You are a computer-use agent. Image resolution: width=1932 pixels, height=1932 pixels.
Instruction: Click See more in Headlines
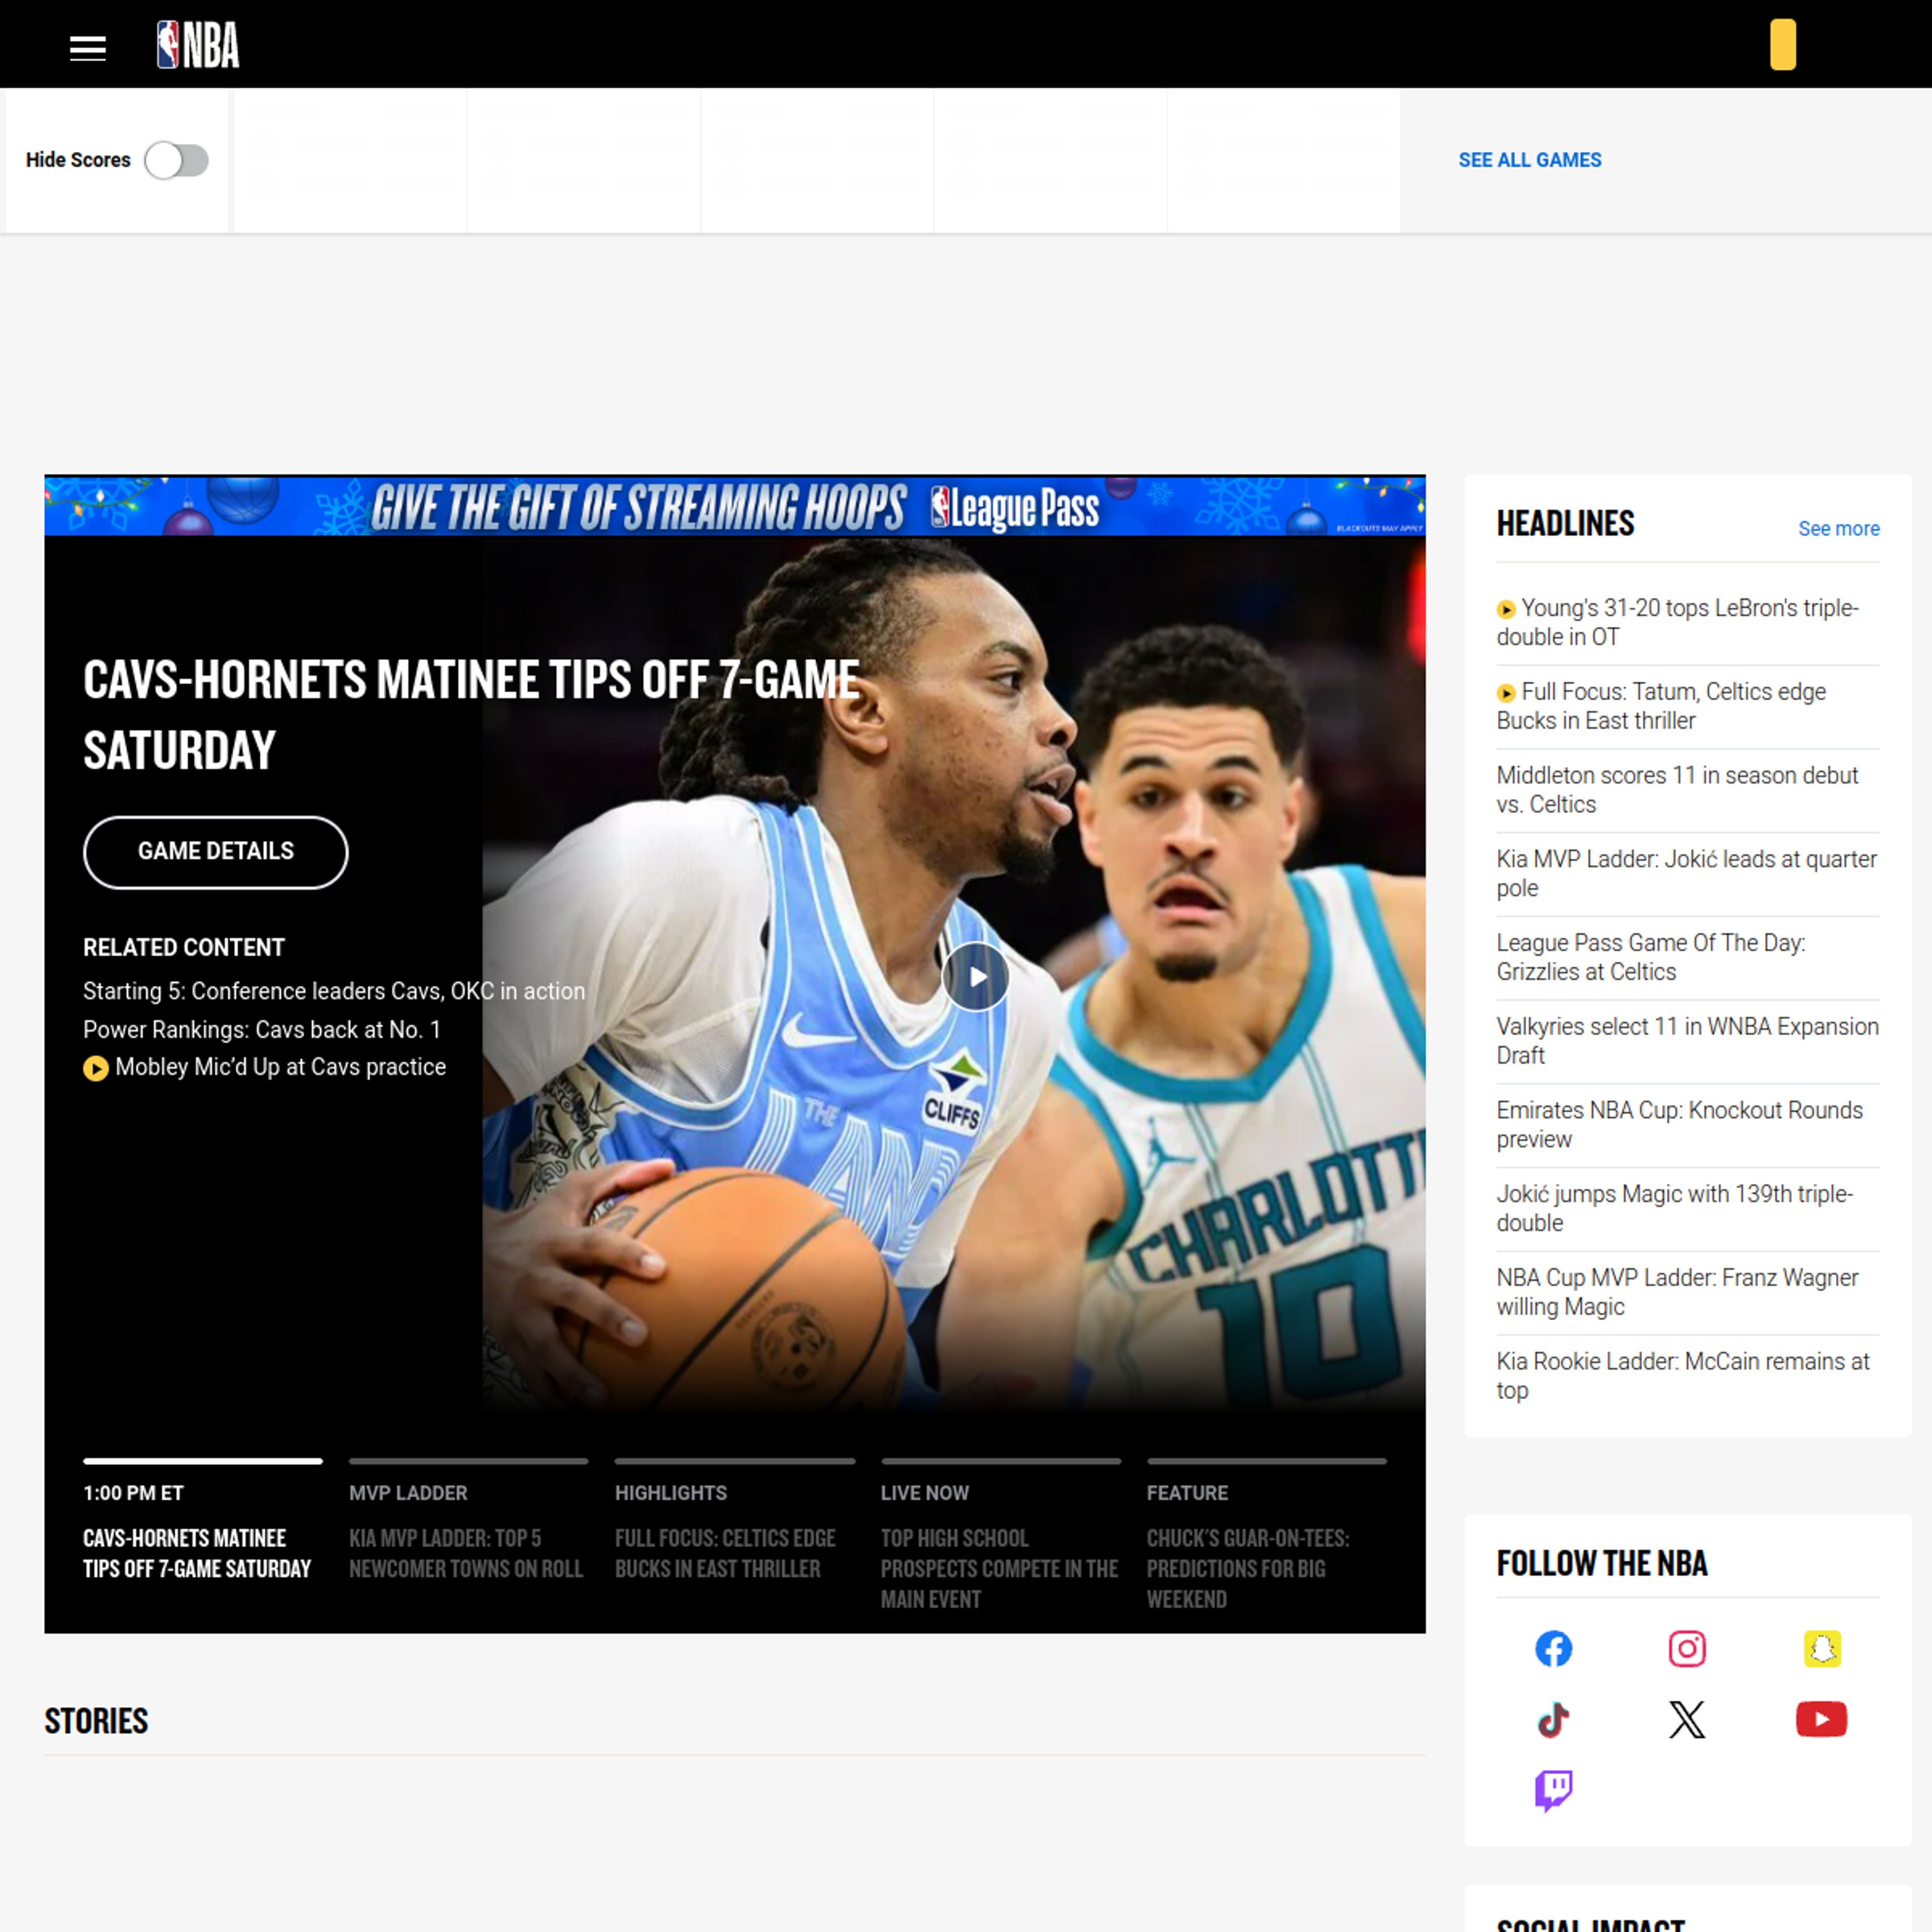(1838, 528)
